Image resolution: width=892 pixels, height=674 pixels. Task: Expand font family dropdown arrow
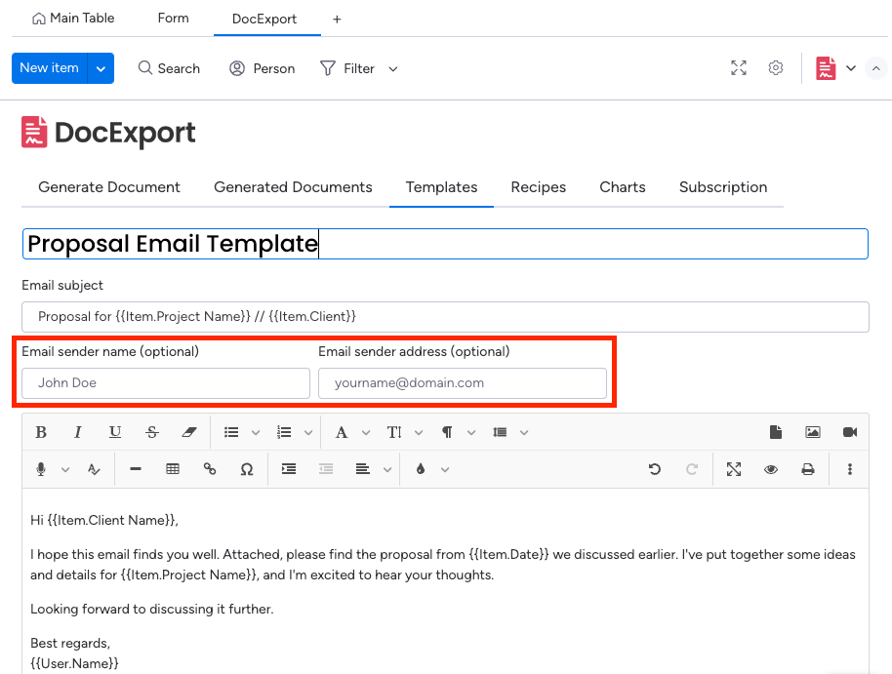[x=366, y=433]
